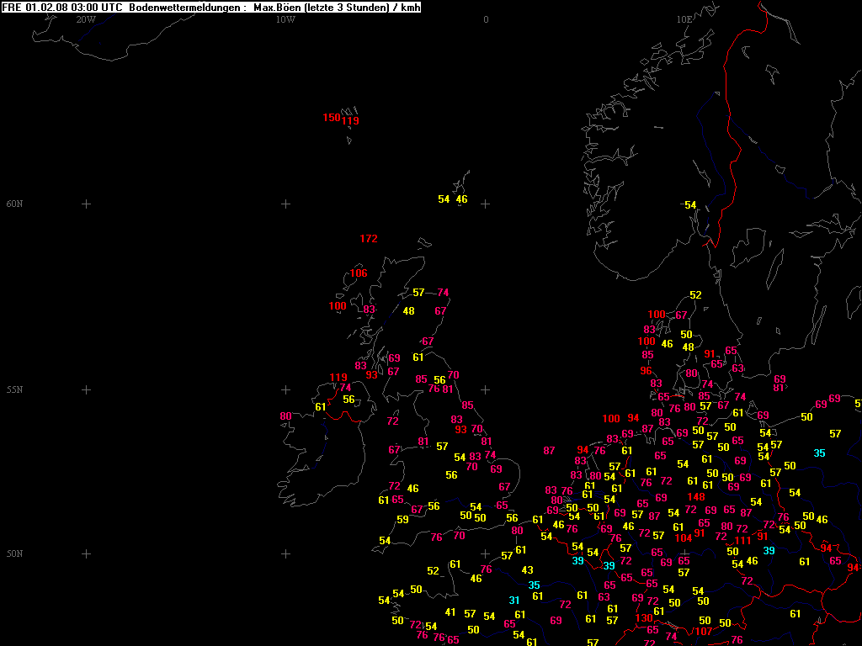Viewport: 862px width, 646px height.
Task: Click the map title header text
Action: click(x=211, y=8)
